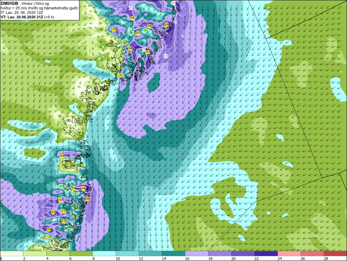Click the legend scale value 22
347x261 pixels.
pos(256,259)
